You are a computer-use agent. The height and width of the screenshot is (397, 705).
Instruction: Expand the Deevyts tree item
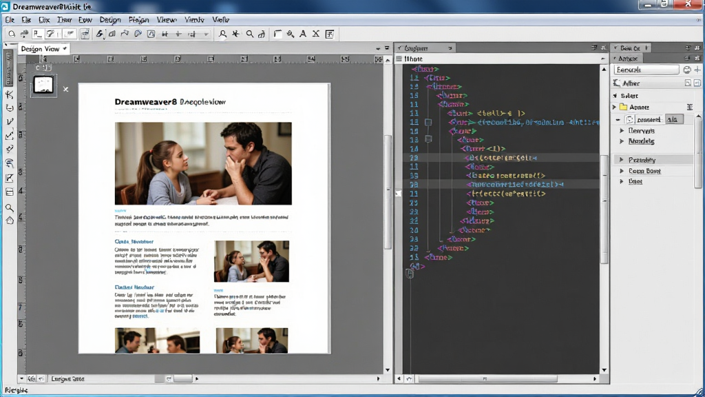(x=622, y=130)
